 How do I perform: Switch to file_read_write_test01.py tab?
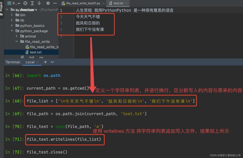(x=83, y=3)
